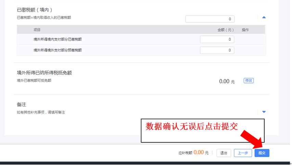292x166 pixels.
Task: Edit 境外所得境外支付部分预缴税额 amount field
Action: click(x=217, y=50)
